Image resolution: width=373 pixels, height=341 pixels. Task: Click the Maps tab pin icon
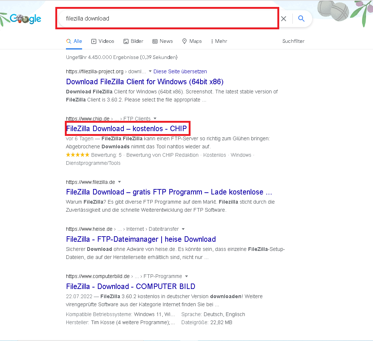coord(184,41)
